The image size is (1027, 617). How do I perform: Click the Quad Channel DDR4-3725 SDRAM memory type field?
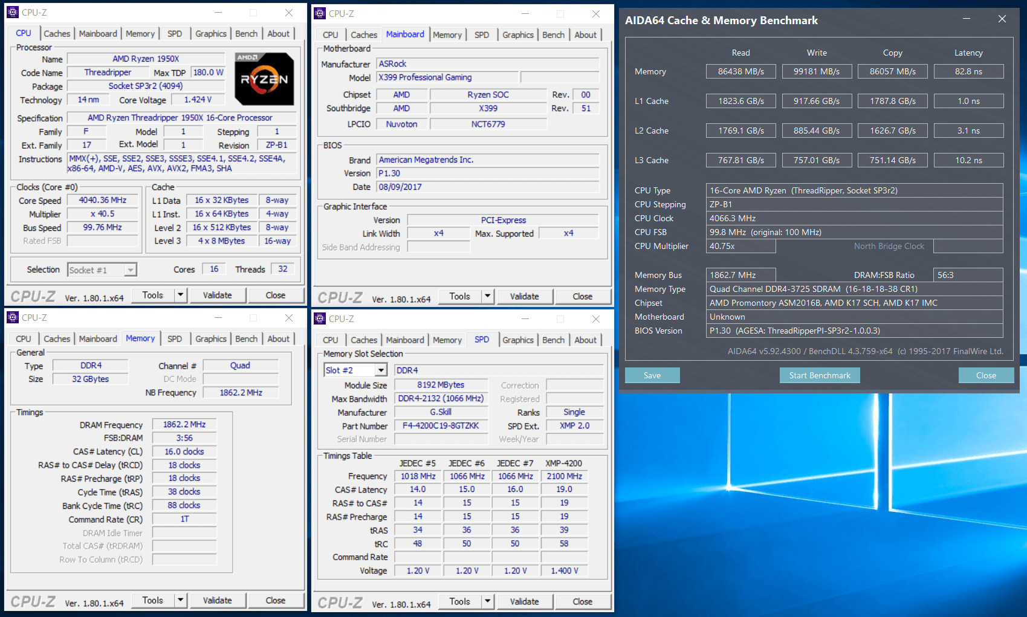(x=854, y=289)
